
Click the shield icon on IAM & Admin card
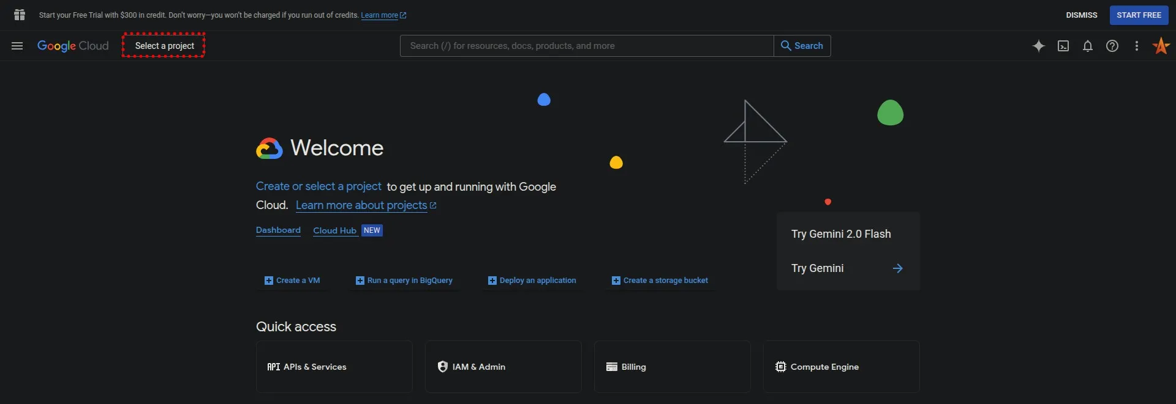[x=443, y=367]
